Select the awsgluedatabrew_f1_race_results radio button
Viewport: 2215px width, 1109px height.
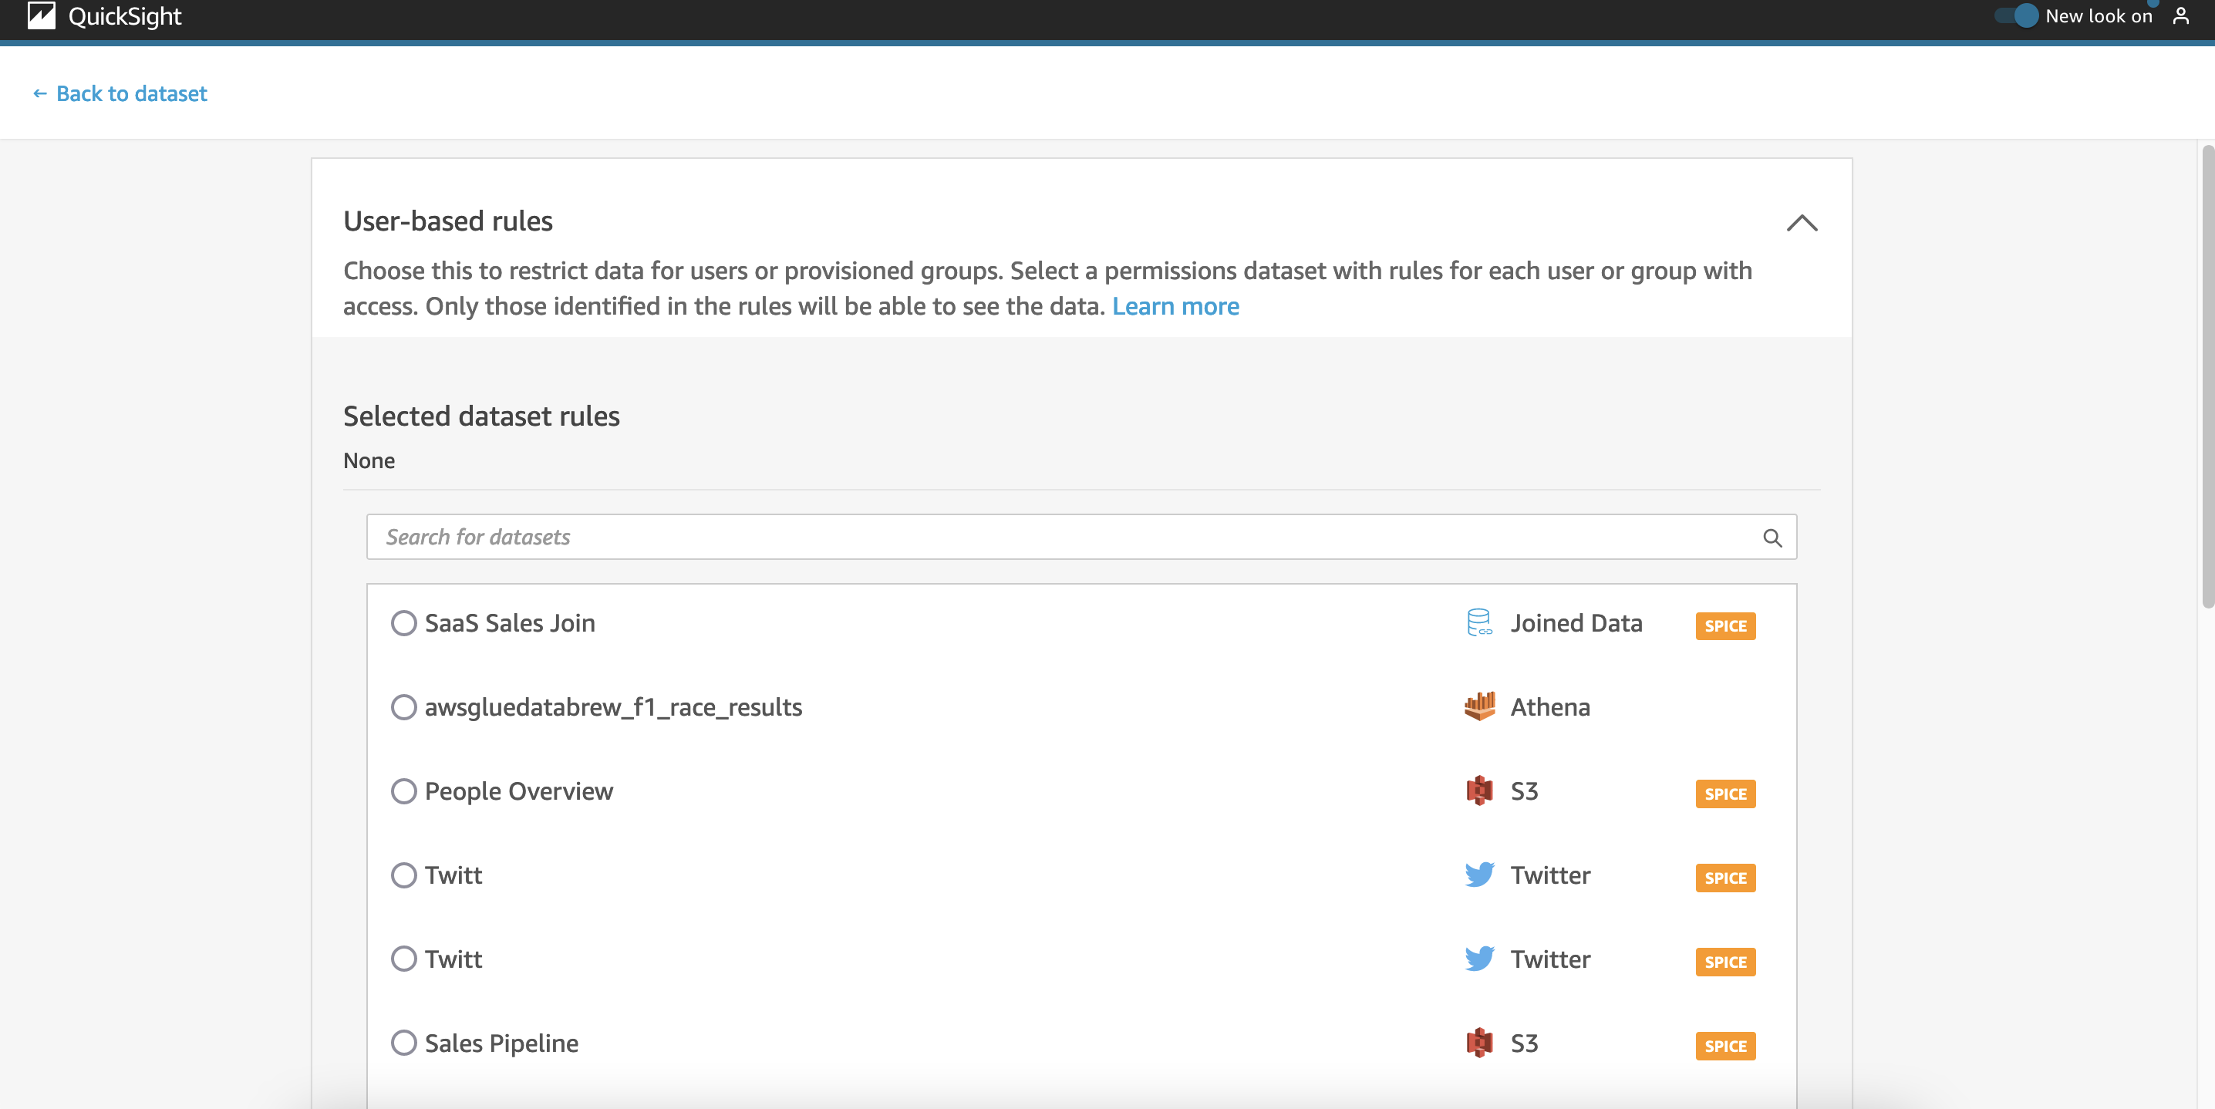point(403,706)
